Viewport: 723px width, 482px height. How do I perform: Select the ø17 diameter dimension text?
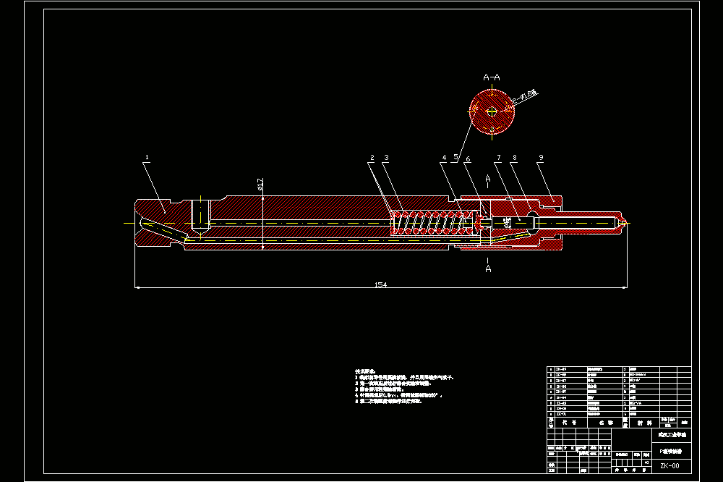(x=260, y=185)
